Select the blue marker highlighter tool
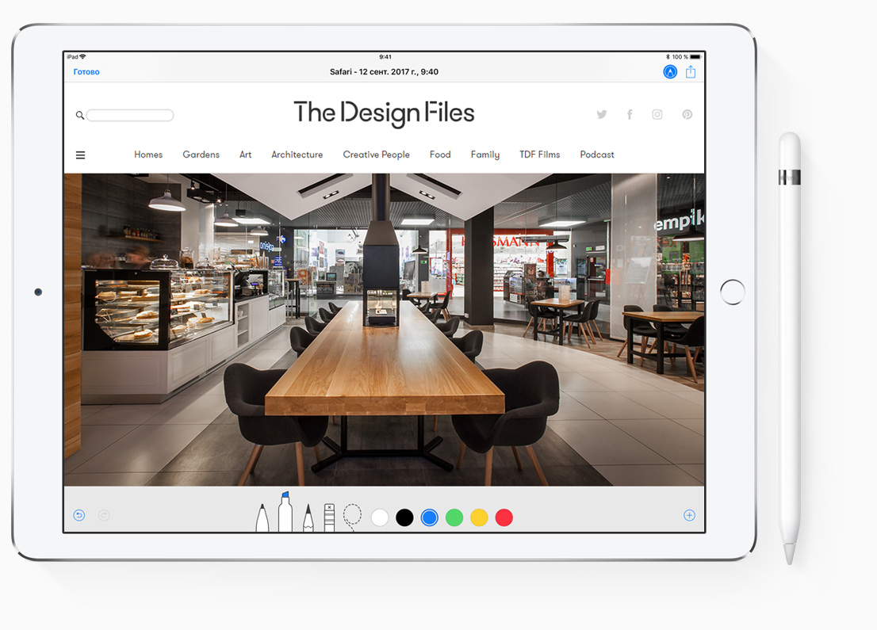This screenshot has width=877, height=630. pos(285,512)
